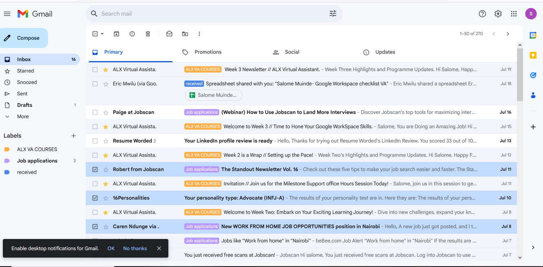Tick checkbox for Week 2 is a Wrap email

pos(95,155)
